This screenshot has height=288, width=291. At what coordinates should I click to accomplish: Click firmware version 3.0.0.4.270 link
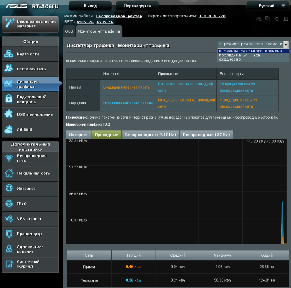[x=212, y=16]
